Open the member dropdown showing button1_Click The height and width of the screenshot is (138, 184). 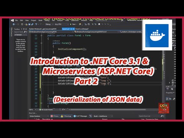(x=131, y=32)
